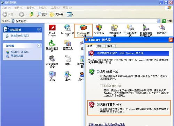
Task: Close the Windows Firewall dialog
Action: pyautogui.click(x=171, y=40)
